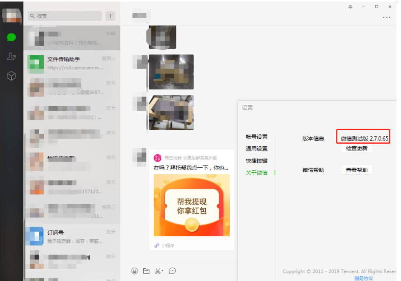Open the chat info three-dots menu
Screen dimensions: 401x281
[386, 17]
